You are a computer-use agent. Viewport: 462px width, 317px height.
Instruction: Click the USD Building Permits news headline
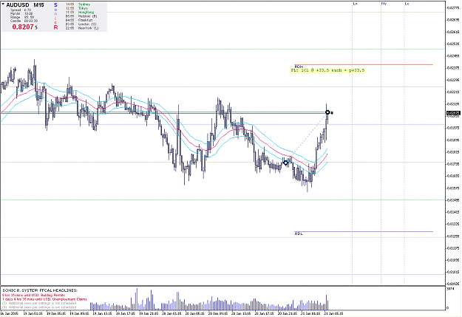33,295
